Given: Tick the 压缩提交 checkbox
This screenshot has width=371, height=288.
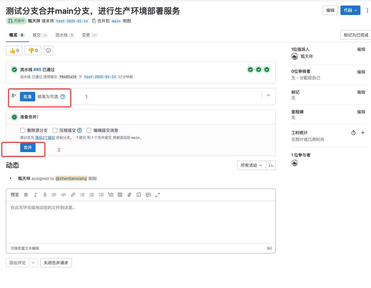Looking at the screenshot, I should pyautogui.click(x=55, y=130).
